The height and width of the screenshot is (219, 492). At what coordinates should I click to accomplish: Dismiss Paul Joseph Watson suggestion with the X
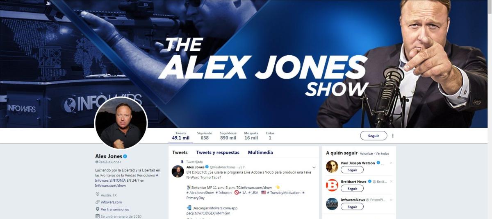tap(391, 163)
